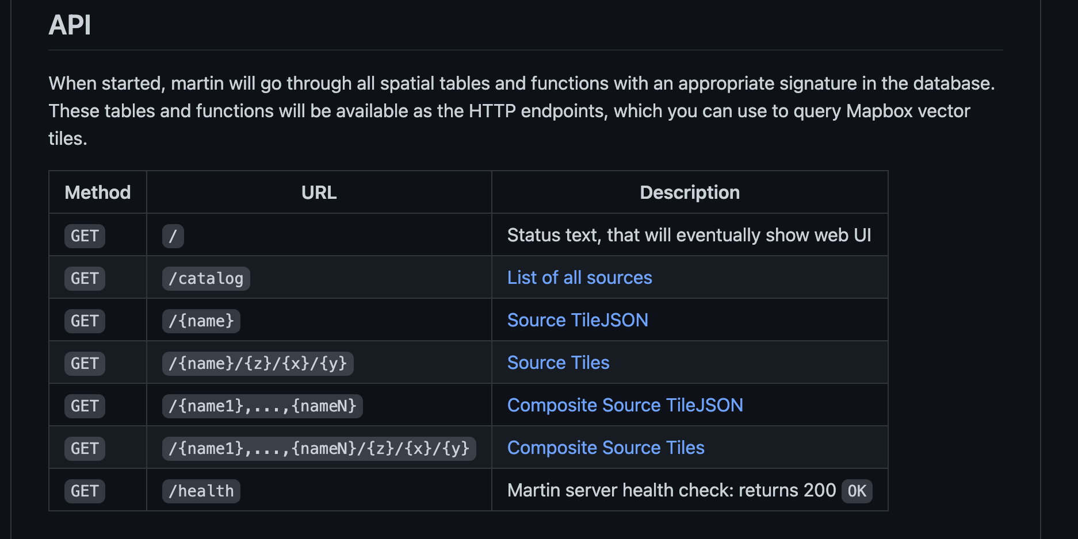Open the Source Tiles link

click(558, 363)
